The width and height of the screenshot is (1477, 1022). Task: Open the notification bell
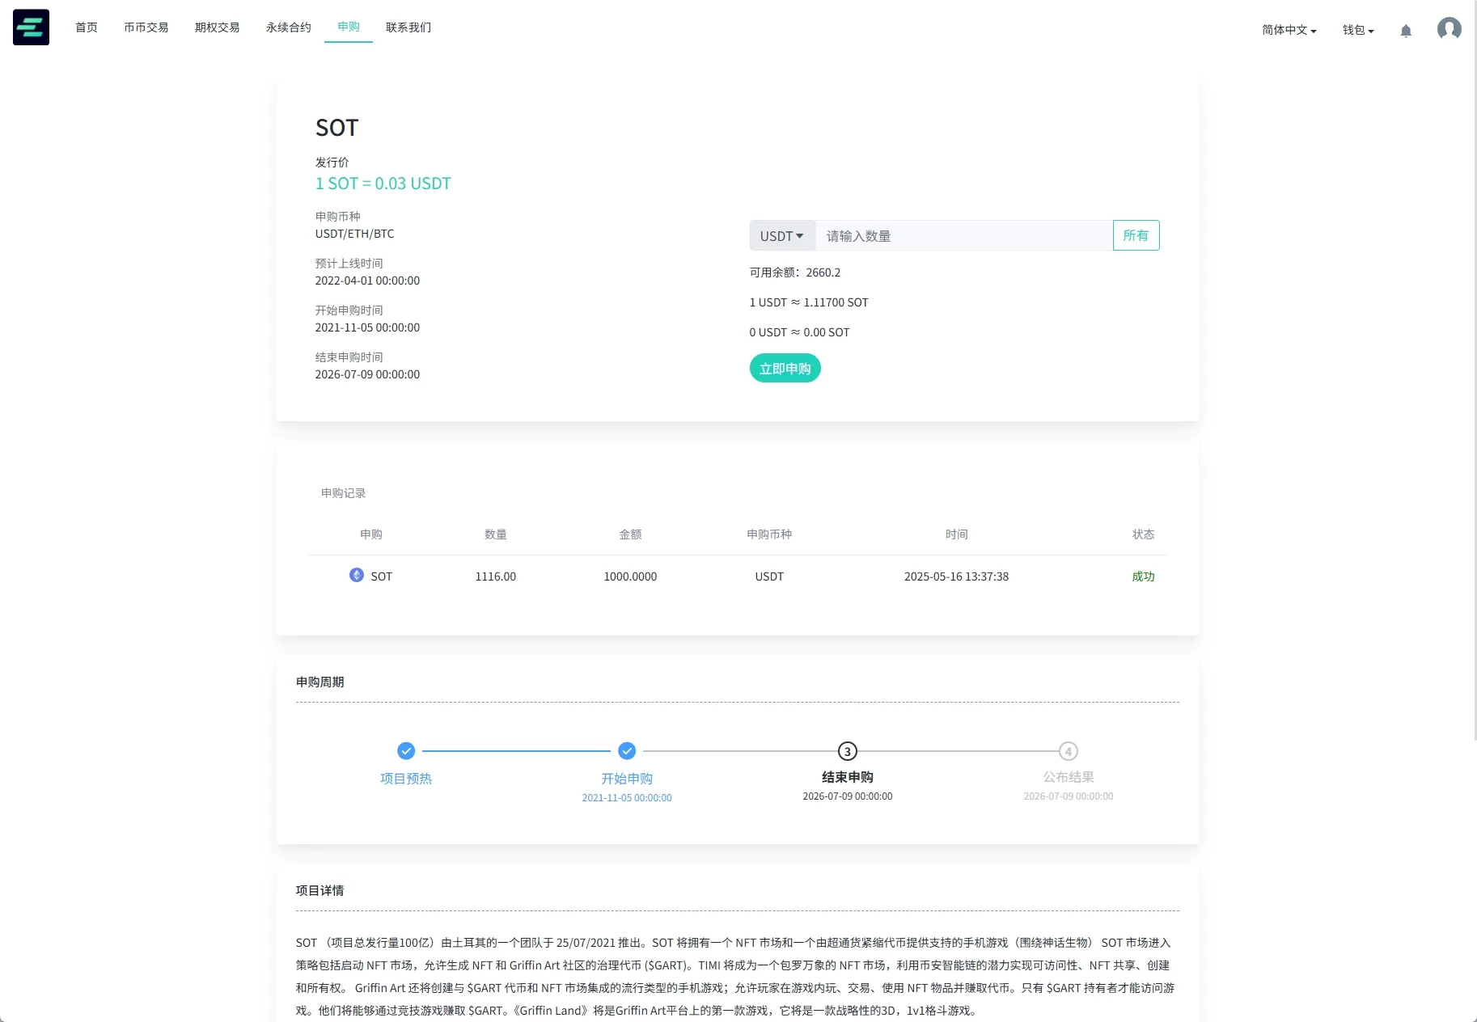[x=1405, y=30]
